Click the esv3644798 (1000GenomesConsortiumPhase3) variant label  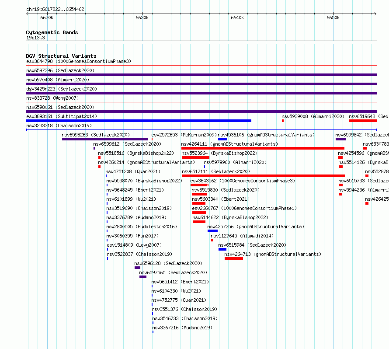coord(79,61)
